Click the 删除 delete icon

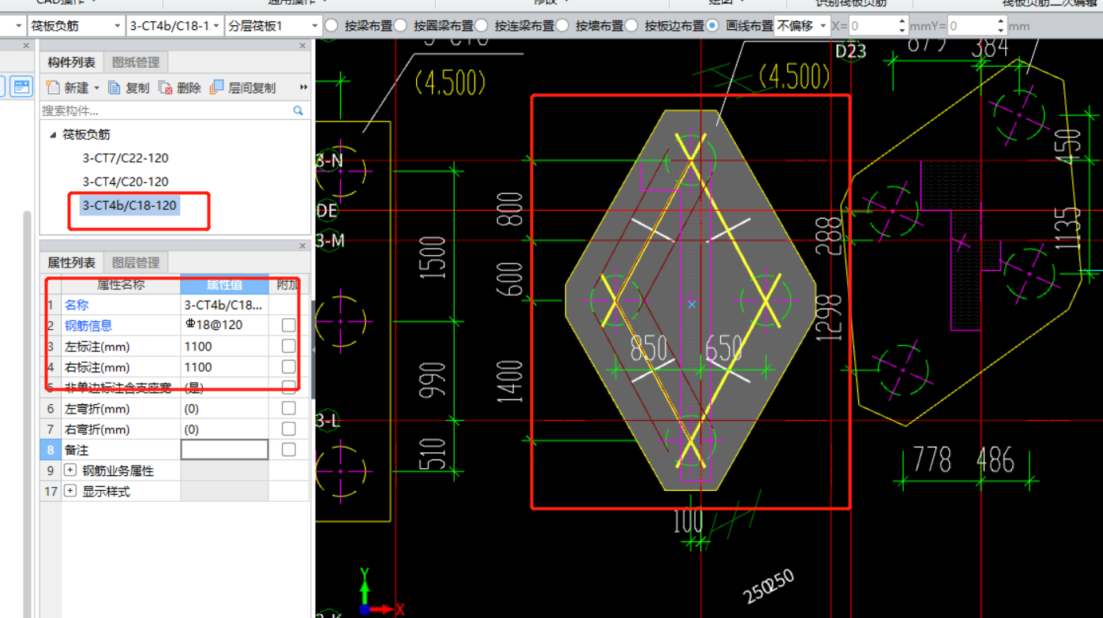165,88
